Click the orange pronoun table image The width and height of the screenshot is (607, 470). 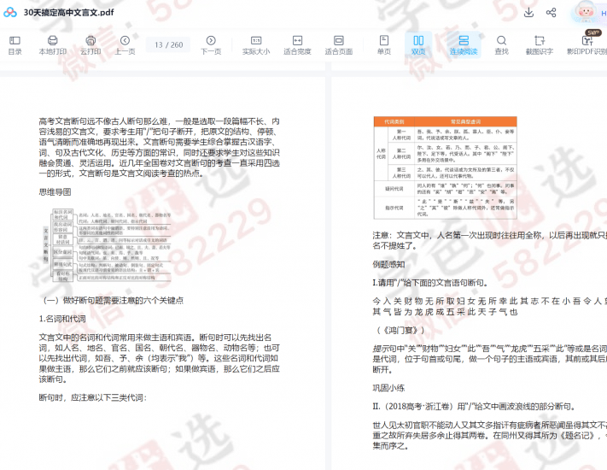[445, 167]
